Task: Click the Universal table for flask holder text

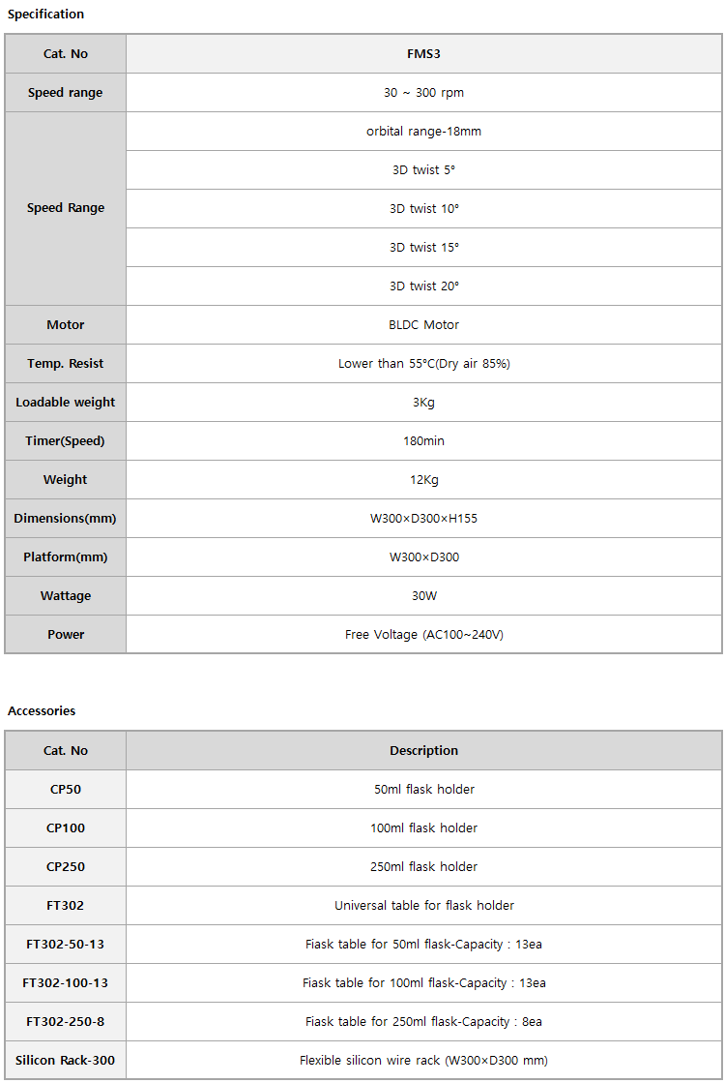Action: [423, 906]
